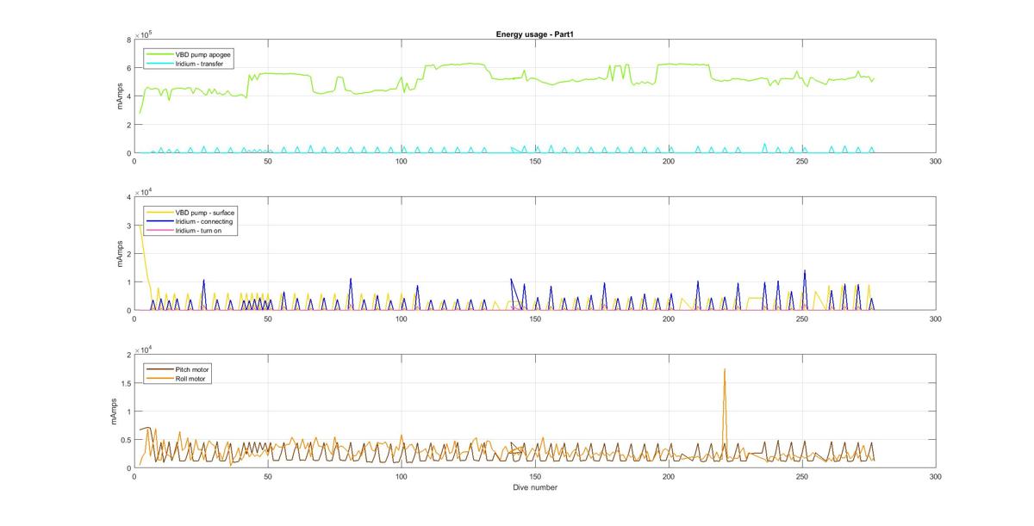Click the blue swatch beside Iridium - connecting

click(x=160, y=221)
